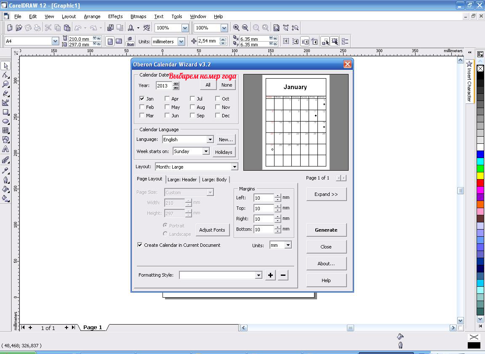Check the Jul month checkbox

click(x=192, y=98)
